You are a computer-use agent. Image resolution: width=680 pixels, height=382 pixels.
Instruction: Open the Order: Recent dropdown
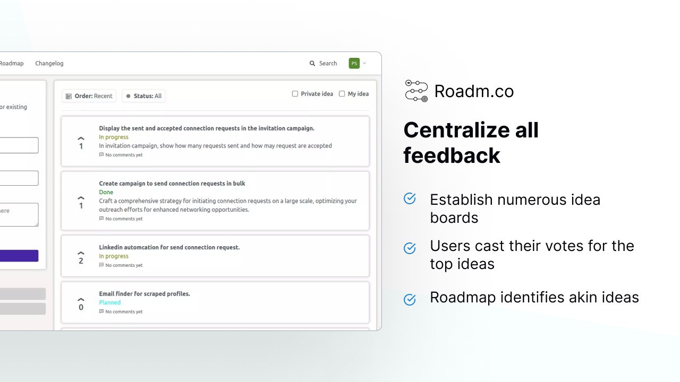pos(89,96)
